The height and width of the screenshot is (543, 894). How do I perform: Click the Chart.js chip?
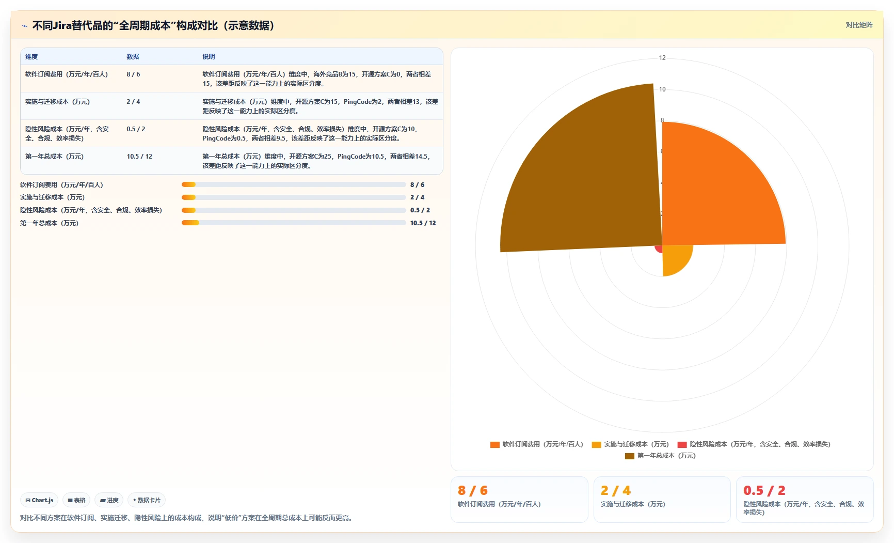[39, 500]
